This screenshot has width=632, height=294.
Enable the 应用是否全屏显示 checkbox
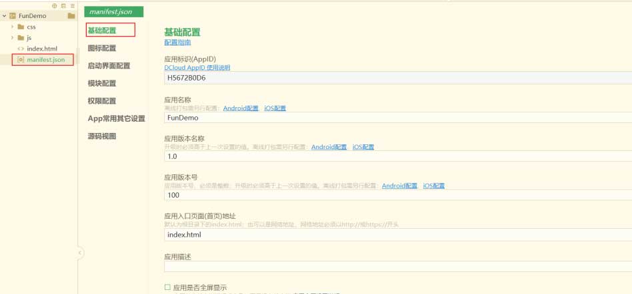tap(168, 287)
